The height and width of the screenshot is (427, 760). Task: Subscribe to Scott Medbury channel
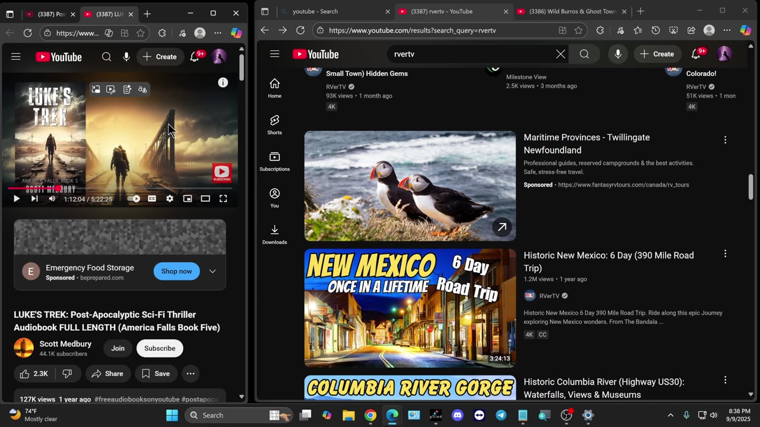160,348
